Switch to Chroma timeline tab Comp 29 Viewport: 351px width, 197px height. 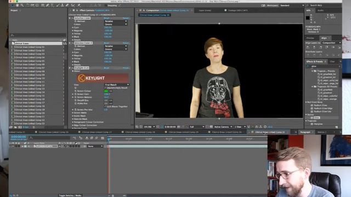183,132
